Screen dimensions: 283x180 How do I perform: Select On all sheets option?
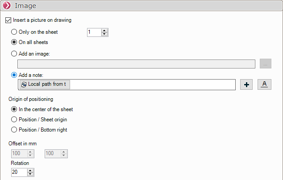pyautogui.click(x=14, y=42)
